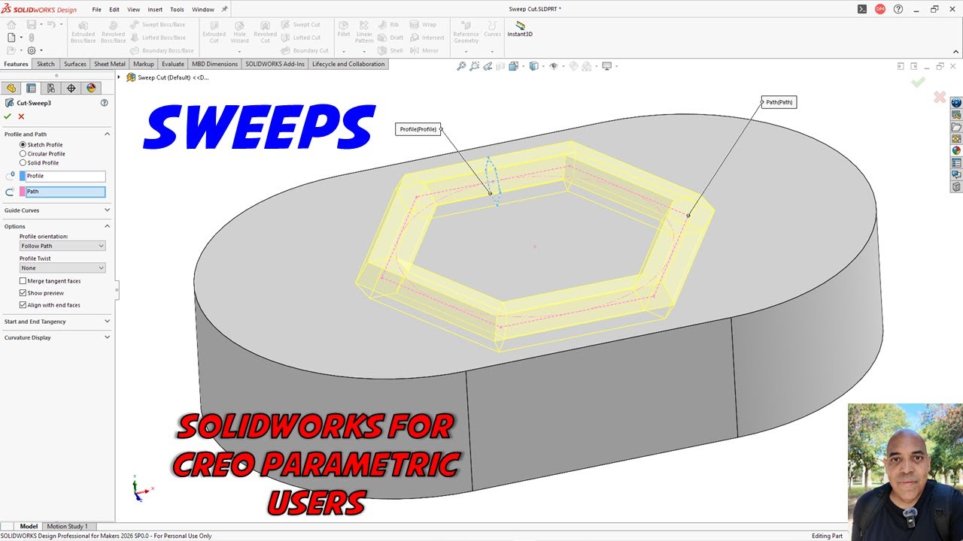Expand Sweep Cut flyout feature tree
The image size is (963, 541).
[119, 77]
